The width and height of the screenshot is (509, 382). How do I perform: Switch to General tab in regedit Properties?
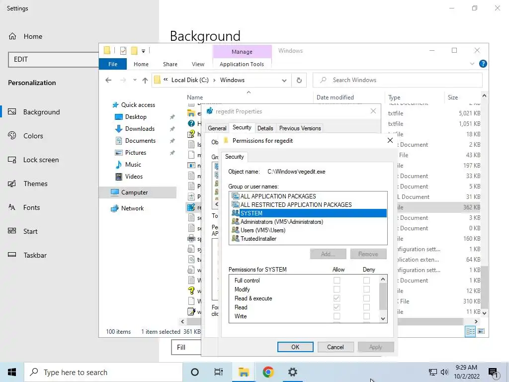(217, 128)
